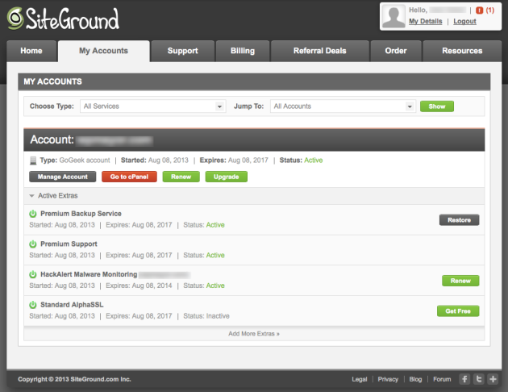Click Restore for Premium Backup Service

coord(459,220)
